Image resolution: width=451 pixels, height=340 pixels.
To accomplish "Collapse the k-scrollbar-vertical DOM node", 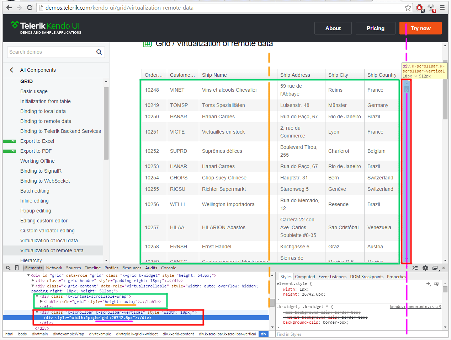I will (37, 312).
